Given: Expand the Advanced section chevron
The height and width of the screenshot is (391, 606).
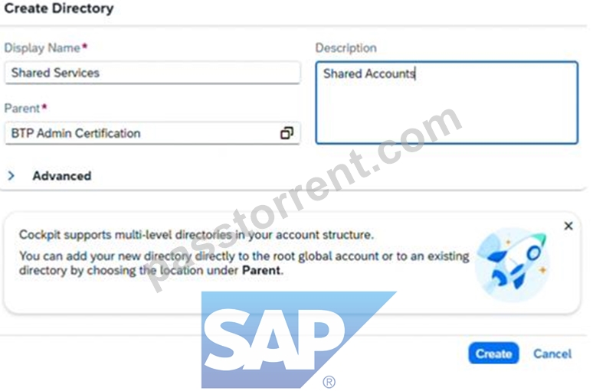Looking at the screenshot, I should pos(11,176).
